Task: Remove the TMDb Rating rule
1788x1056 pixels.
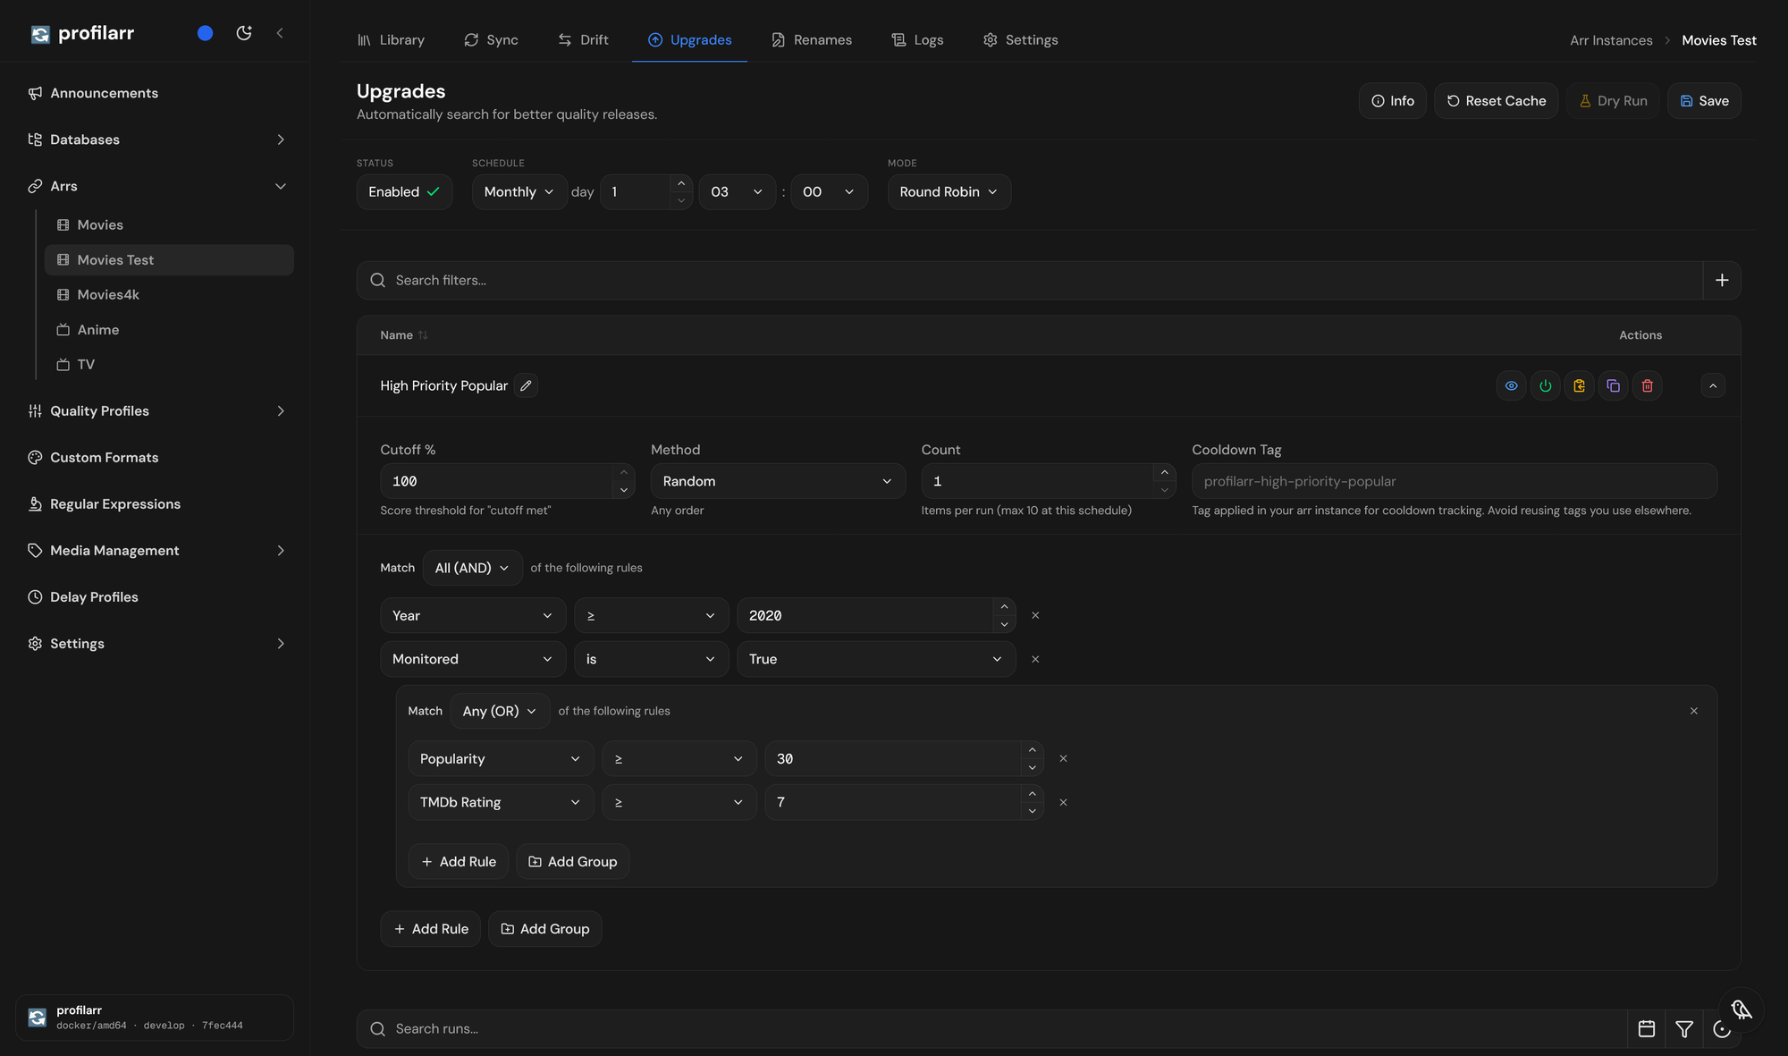Action: coord(1063,802)
